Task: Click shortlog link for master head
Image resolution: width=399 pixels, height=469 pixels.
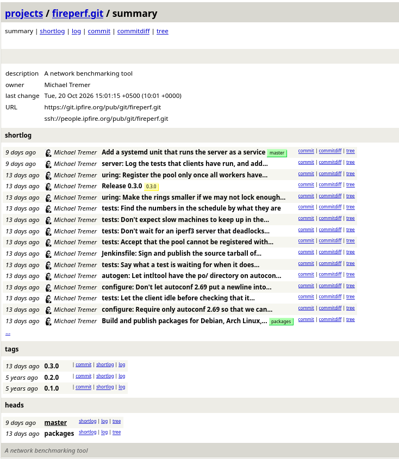Action: [88, 422]
